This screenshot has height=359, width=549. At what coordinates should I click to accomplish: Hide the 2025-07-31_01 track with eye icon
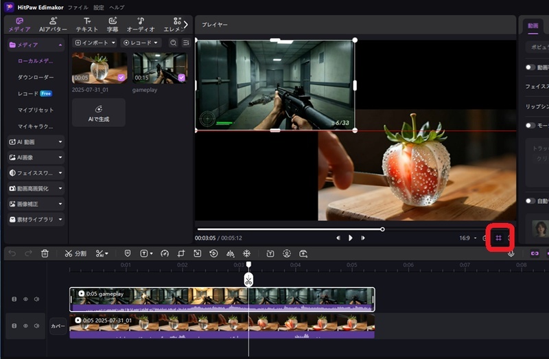[x=25, y=326]
